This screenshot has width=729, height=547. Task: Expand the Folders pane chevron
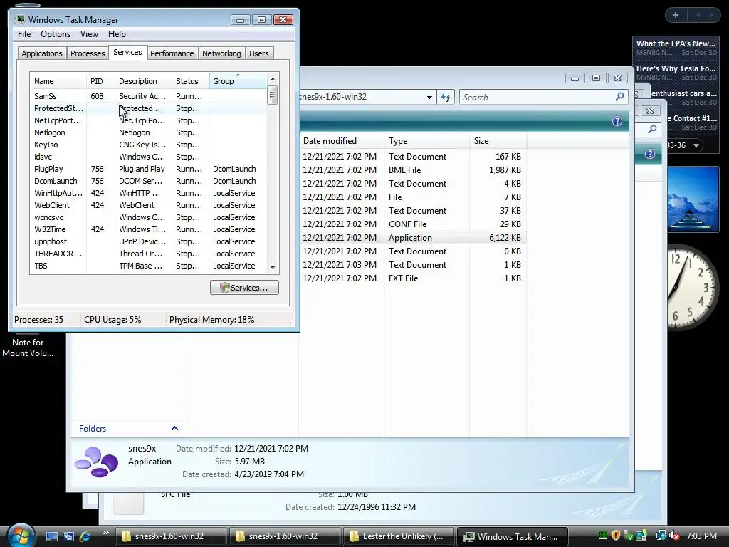[x=175, y=428]
